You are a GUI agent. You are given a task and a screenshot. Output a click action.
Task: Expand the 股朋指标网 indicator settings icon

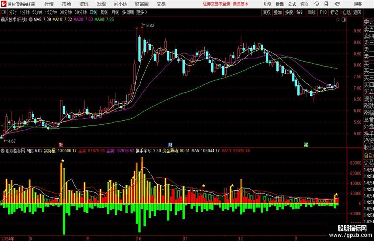tap(3, 151)
